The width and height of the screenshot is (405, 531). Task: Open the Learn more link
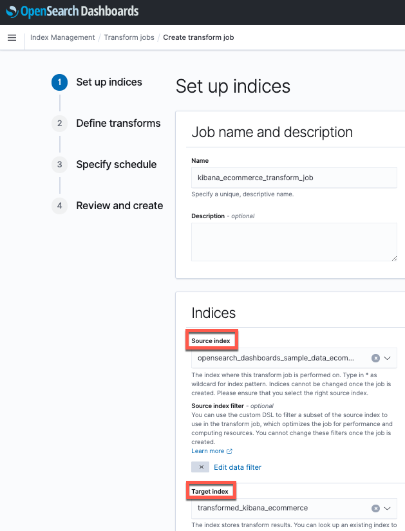[x=208, y=451]
